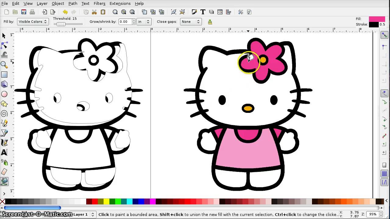Open the Close gaps dropdown

point(190,22)
